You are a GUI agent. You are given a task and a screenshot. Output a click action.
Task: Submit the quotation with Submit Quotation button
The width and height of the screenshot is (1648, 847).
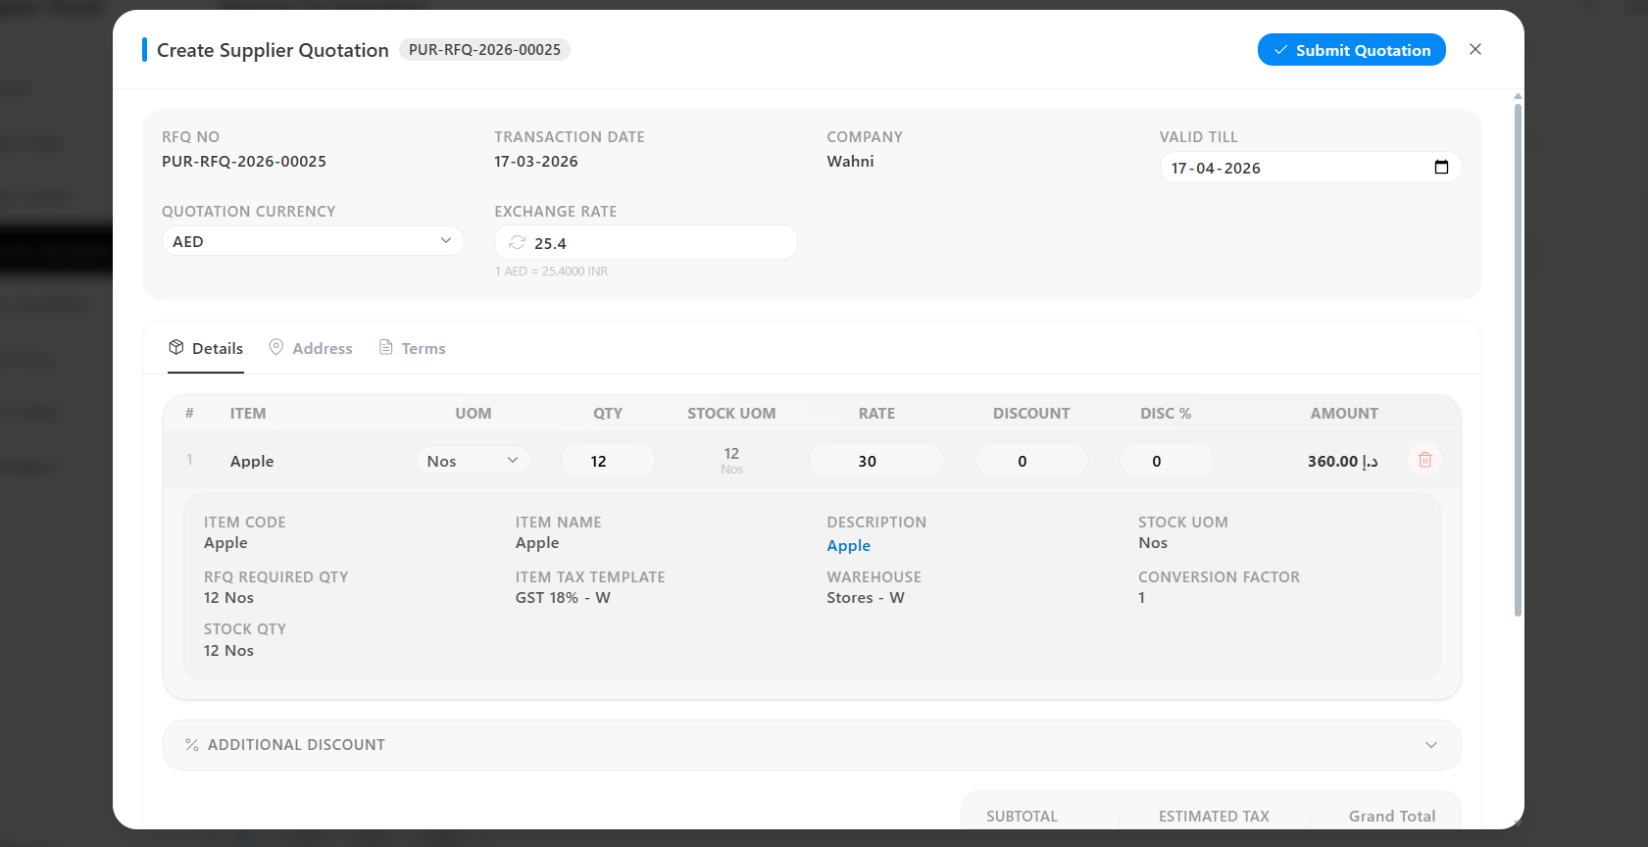pyautogui.click(x=1351, y=50)
